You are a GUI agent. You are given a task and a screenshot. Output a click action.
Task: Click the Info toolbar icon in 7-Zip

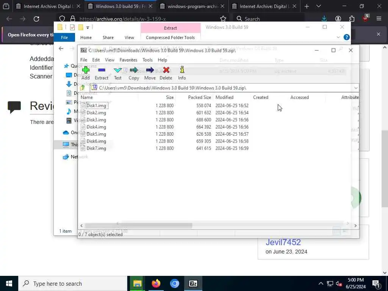182,70
